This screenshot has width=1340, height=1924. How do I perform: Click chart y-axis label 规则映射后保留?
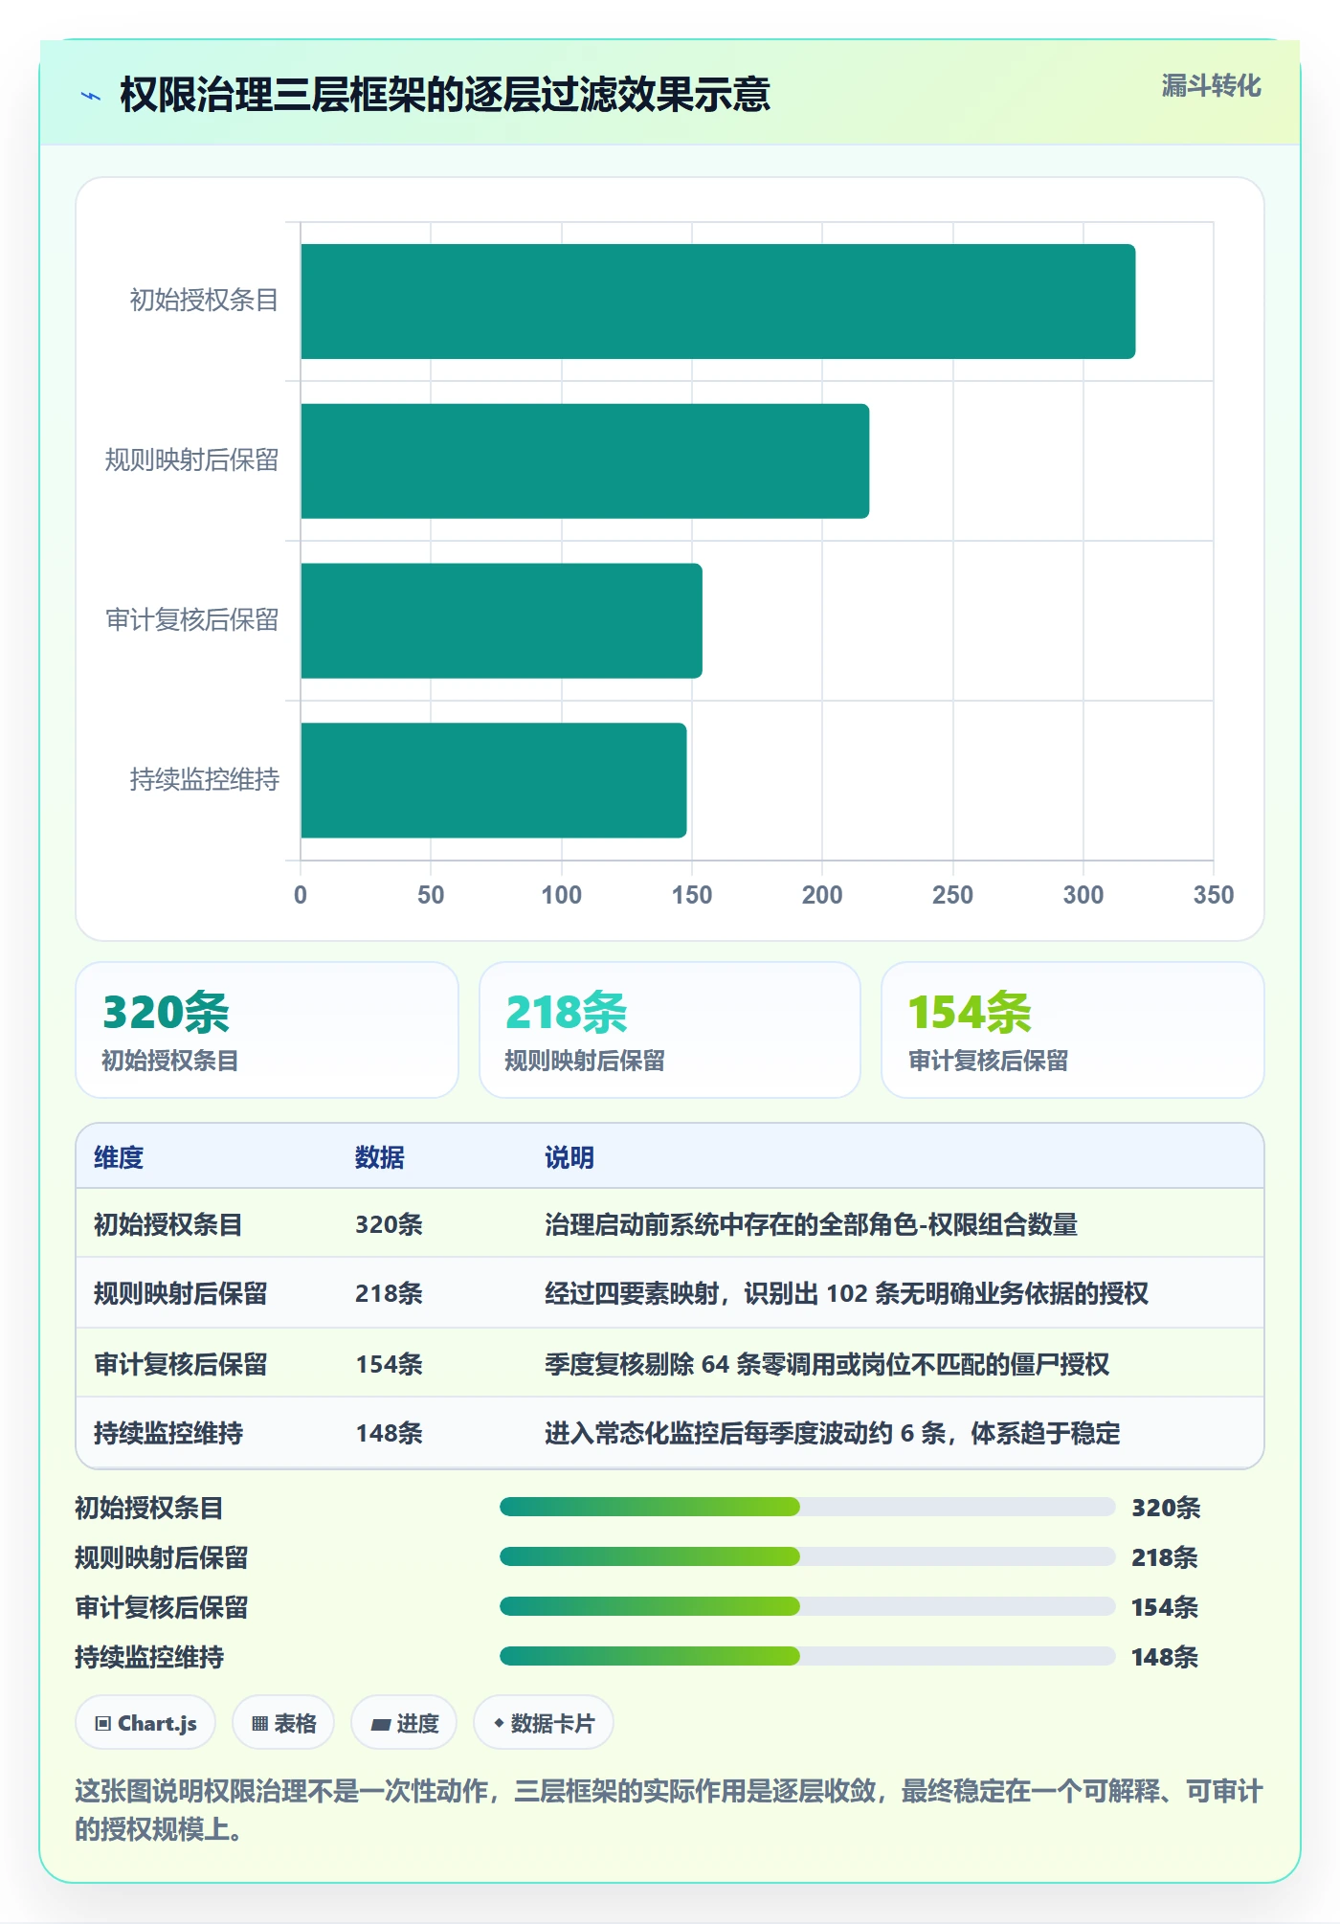pos(191,460)
